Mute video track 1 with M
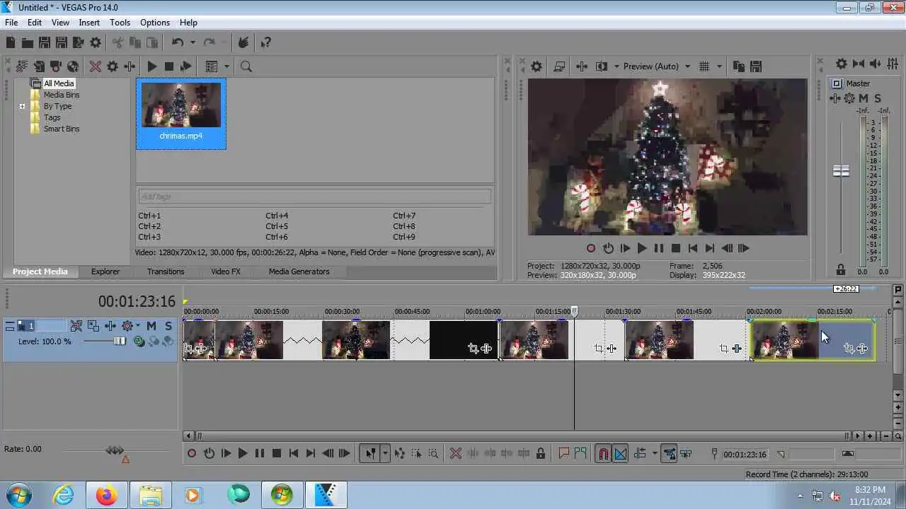Screen dimensions: 906x509 (x=151, y=326)
